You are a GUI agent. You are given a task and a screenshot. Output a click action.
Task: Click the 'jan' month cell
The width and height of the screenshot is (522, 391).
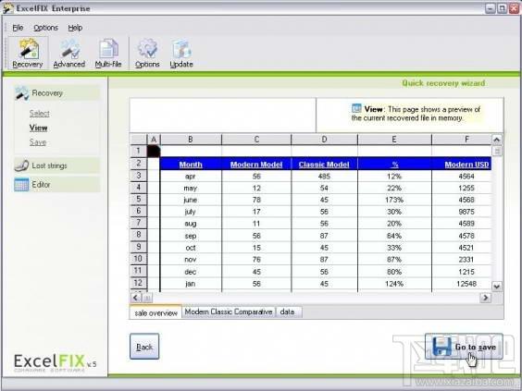[191, 284]
